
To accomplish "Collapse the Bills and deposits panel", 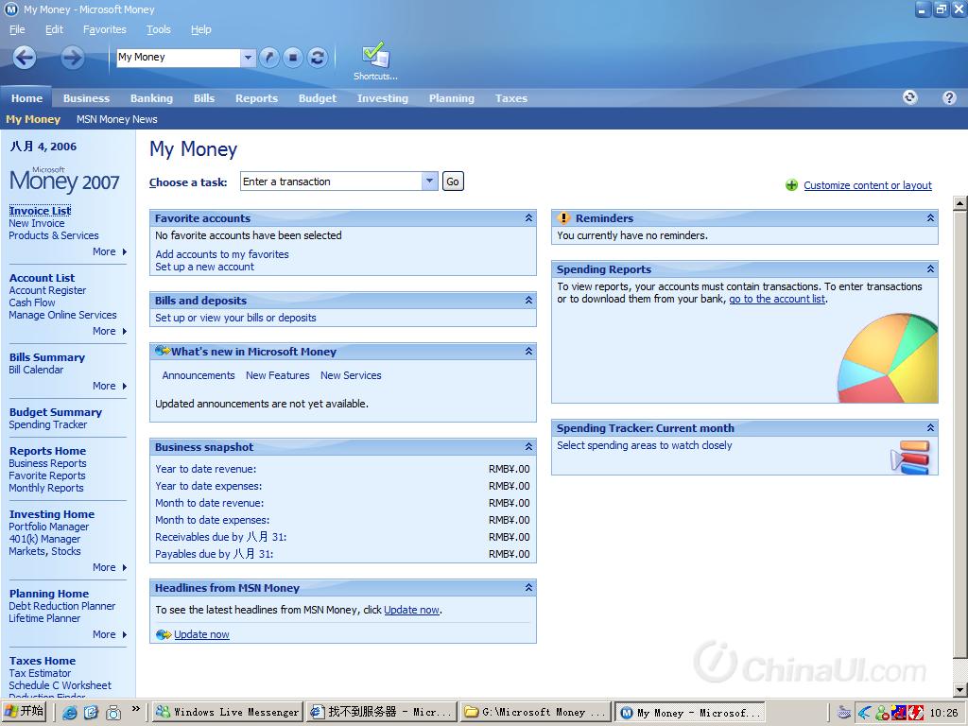I will pos(528,300).
